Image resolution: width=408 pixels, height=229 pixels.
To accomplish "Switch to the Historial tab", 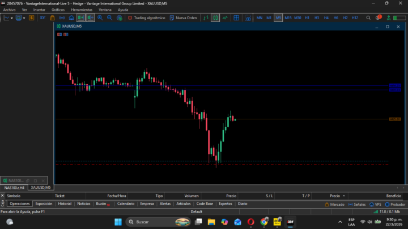I will pyautogui.click(x=65, y=204).
